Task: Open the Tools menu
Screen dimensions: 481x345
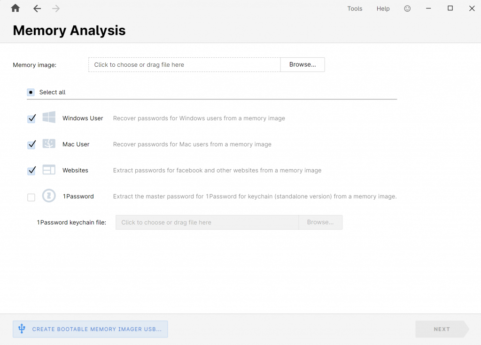Action: coord(355,8)
